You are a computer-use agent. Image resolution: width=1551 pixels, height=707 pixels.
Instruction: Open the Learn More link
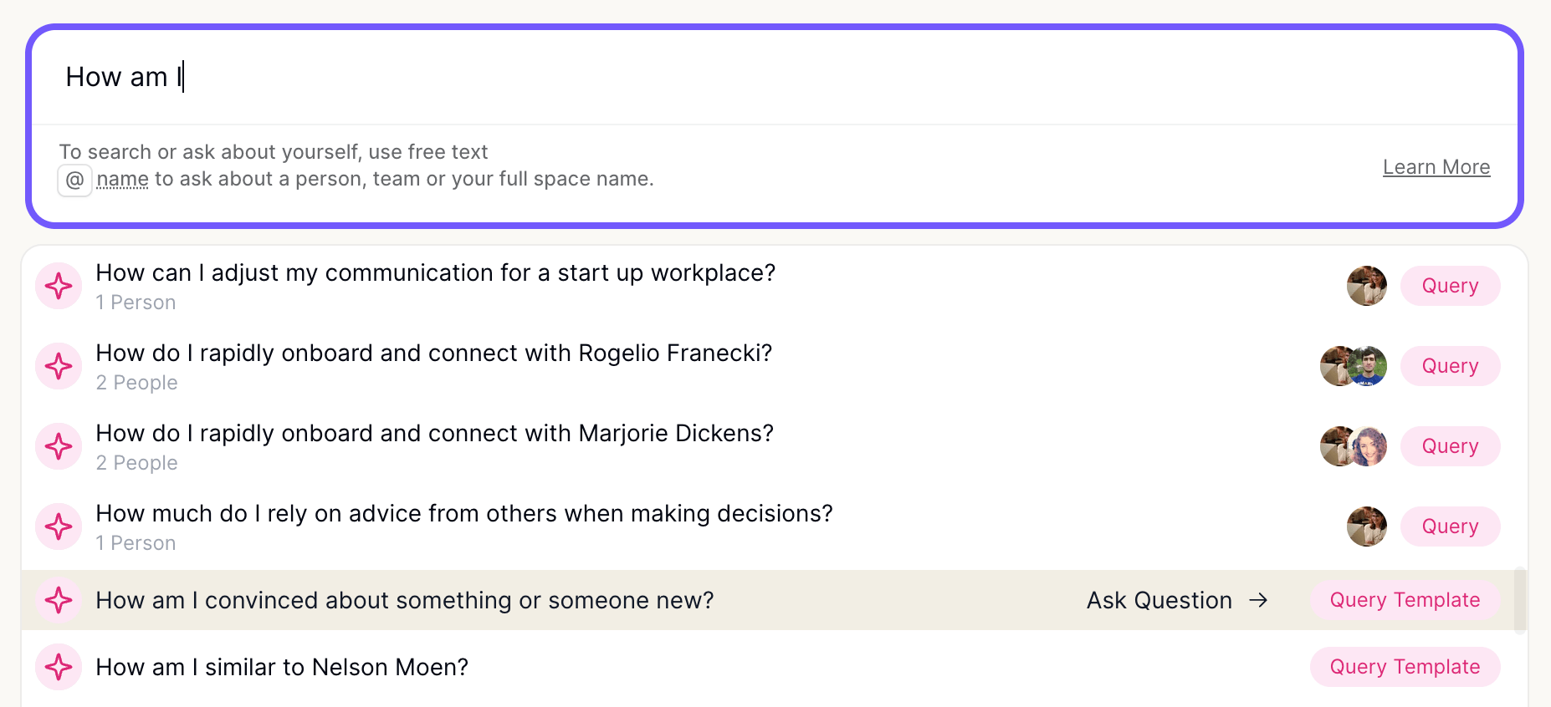click(x=1436, y=167)
